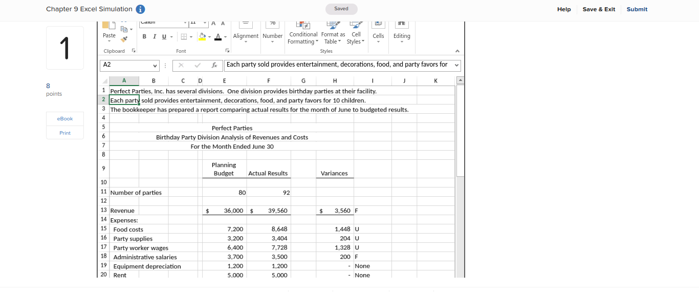This screenshot has width=699, height=292.
Task: Click the Select All corner of the sheet
Action: coord(104,81)
